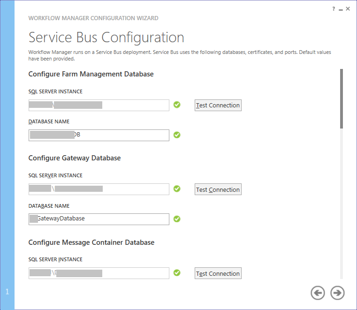The width and height of the screenshot is (357, 310).
Task: Click green checkmark beside Farm Management SQL instance
Action: [x=177, y=105]
